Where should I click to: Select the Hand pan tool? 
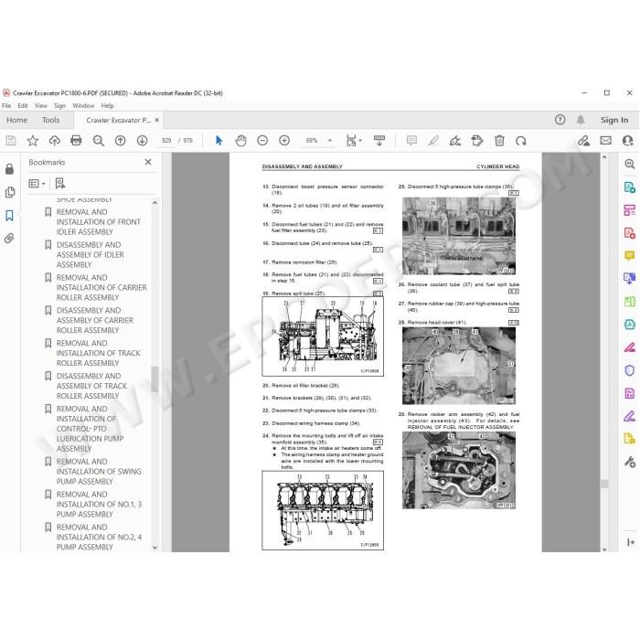click(240, 141)
